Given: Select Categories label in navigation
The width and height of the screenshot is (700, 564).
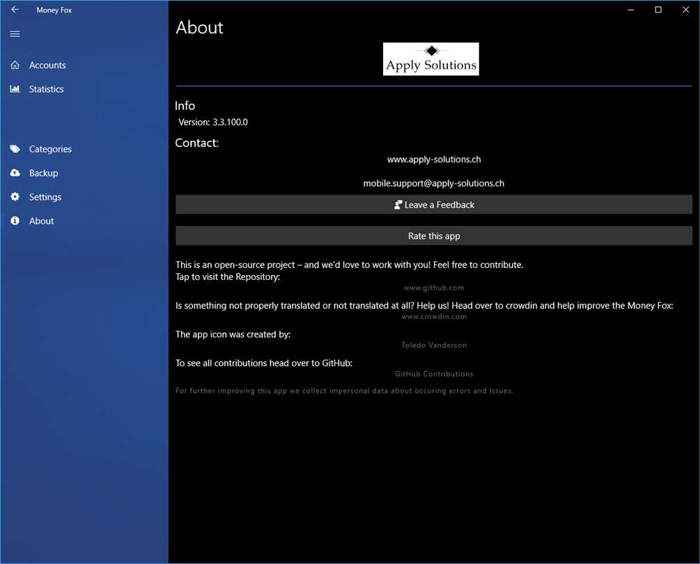Looking at the screenshot, I should pyautogui.click(x=50, y=149).
